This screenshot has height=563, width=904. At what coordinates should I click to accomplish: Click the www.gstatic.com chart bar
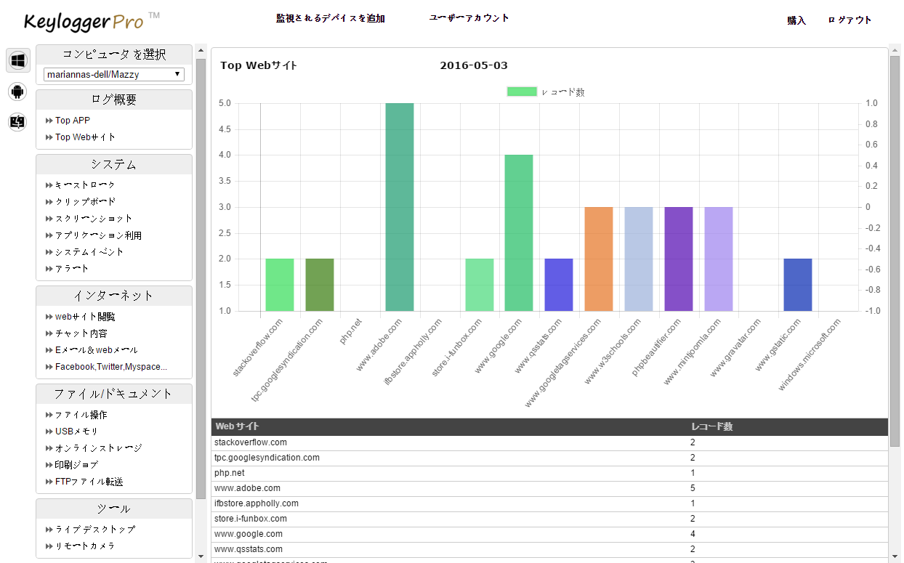tap(798, 285)
